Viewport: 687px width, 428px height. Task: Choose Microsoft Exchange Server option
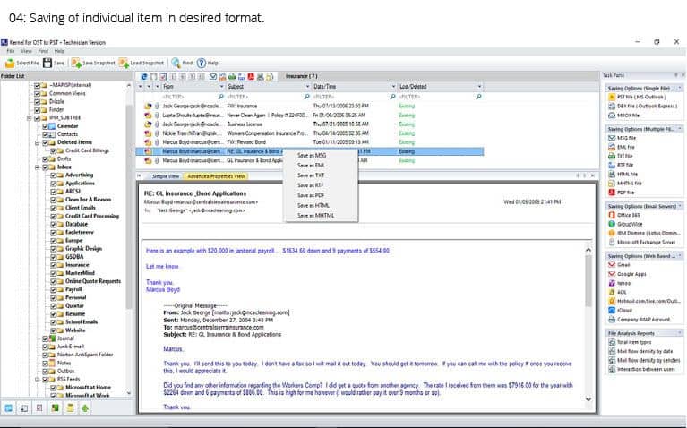point(642,243)
